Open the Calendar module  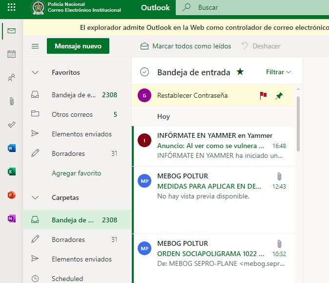coord(12,54)
